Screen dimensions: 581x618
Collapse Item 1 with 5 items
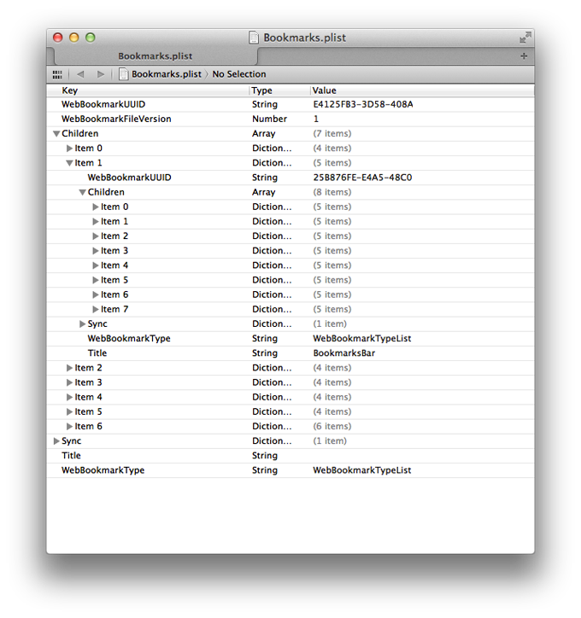[x=69, y=163]
